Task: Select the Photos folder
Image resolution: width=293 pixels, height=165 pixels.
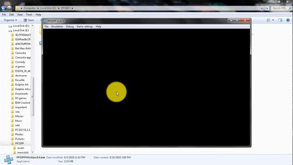Action: (19, 134)
